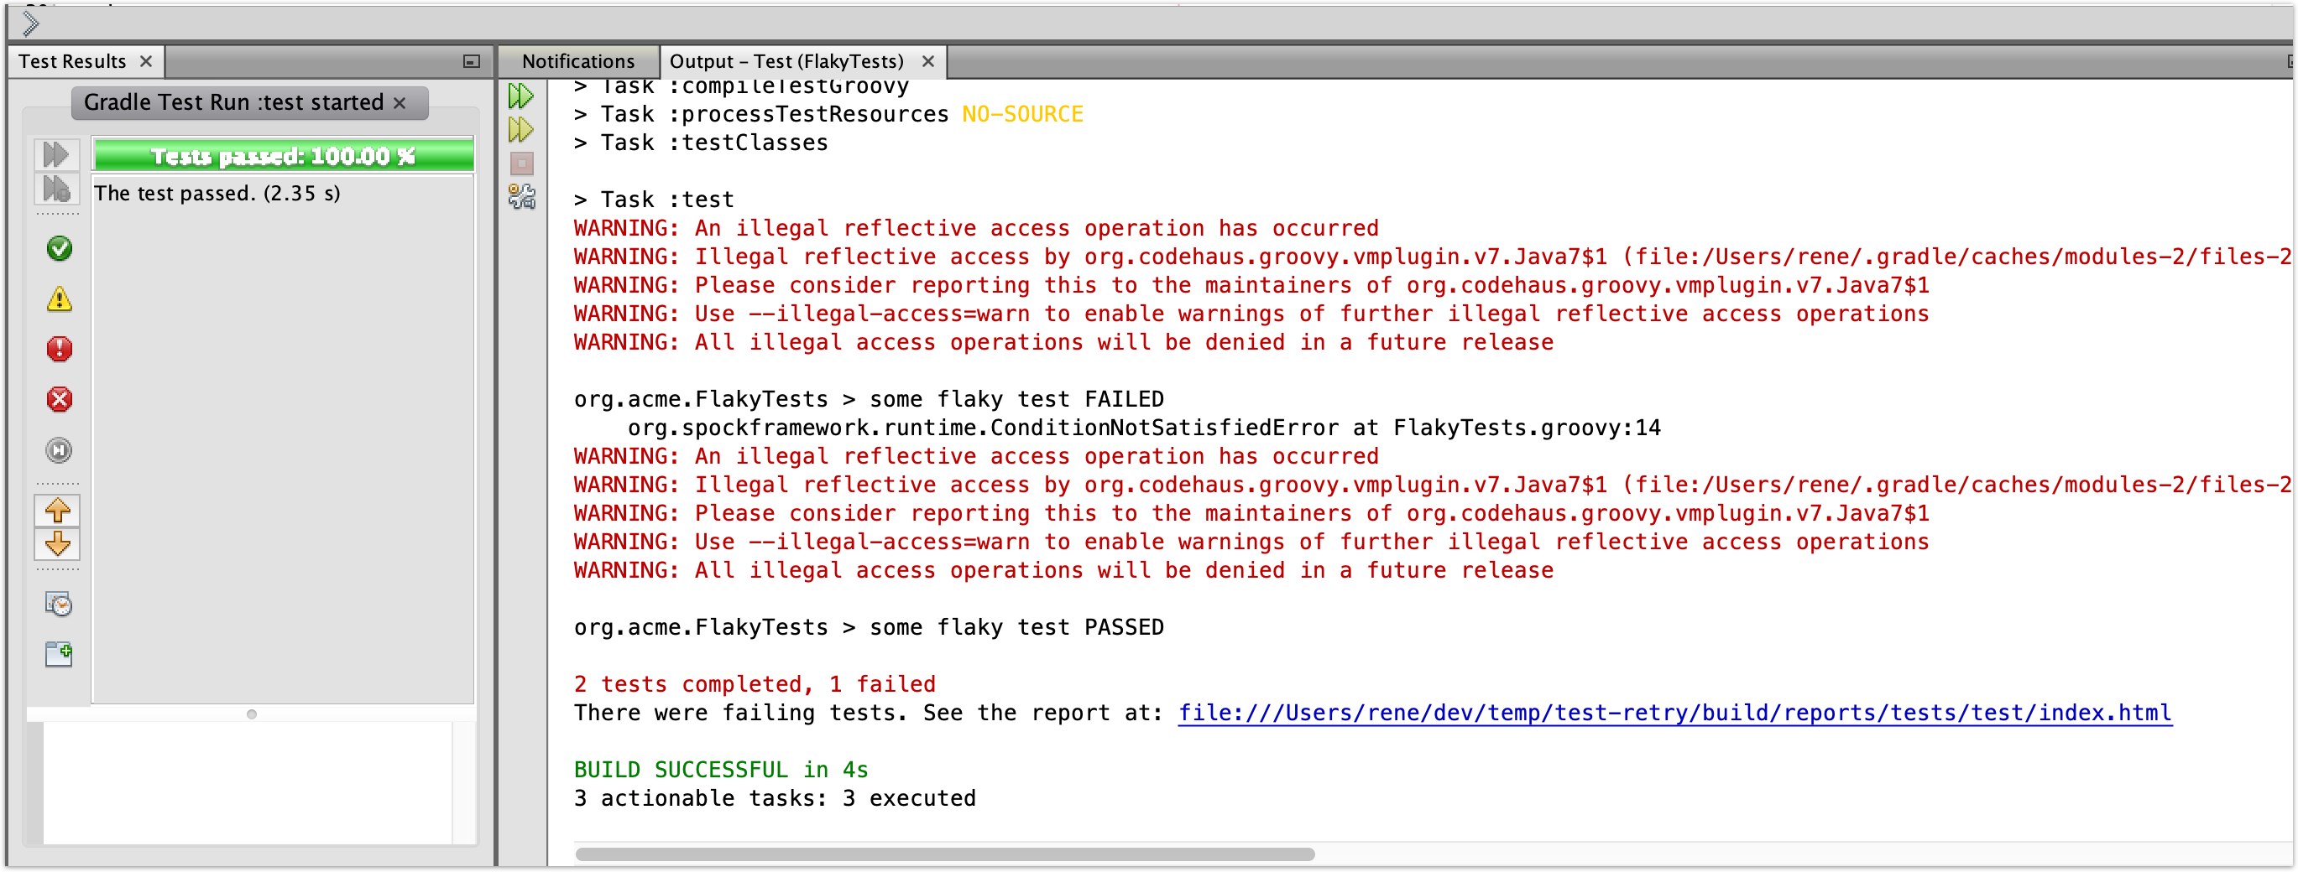Open build settings icon in Output sidebar

pos(521,197)
